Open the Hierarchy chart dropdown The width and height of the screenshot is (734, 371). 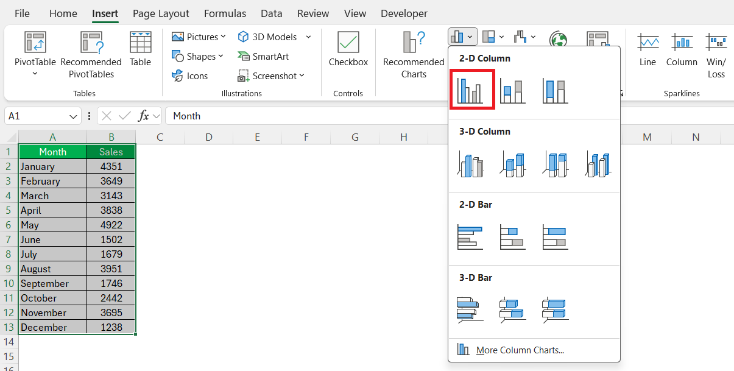[x=493, y=37]
